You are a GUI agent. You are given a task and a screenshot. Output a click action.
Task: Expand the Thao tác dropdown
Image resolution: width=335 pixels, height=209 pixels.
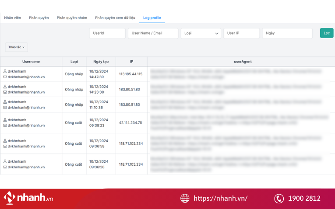17,47
